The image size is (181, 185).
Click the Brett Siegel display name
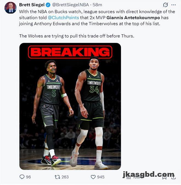pos(32,5)
